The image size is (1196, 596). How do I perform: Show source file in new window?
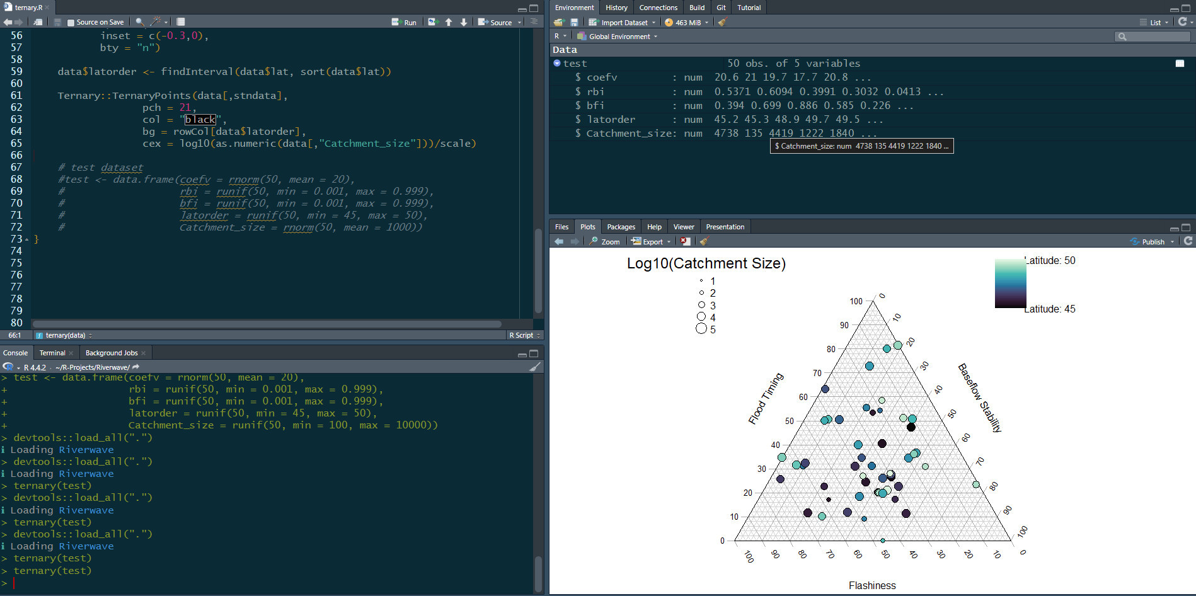pos(38,22)
